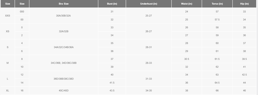The image size is (258, 95).
Task: Select the numeric size 14 cell
Action: [22, 83]
